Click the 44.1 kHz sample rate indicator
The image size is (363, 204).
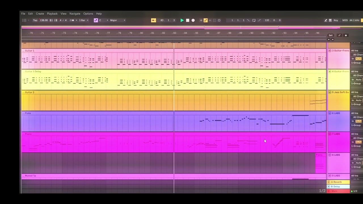pyautogui.click(x=354, y=20)
